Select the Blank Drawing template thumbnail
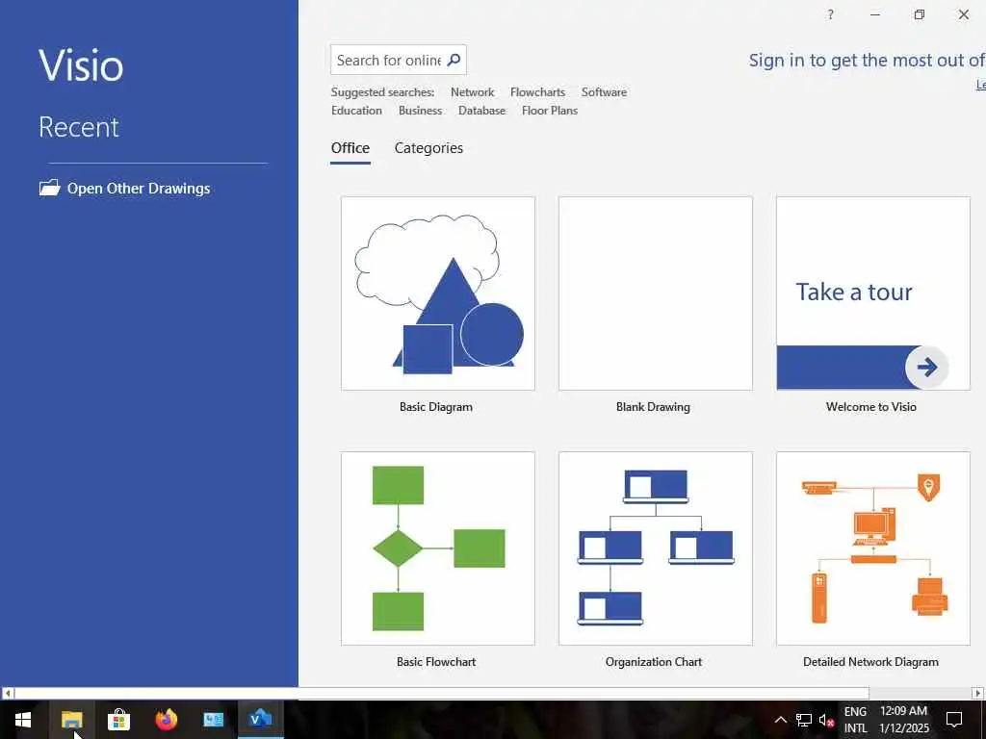This screenshot has height=739, width=986. coord(655,293)
